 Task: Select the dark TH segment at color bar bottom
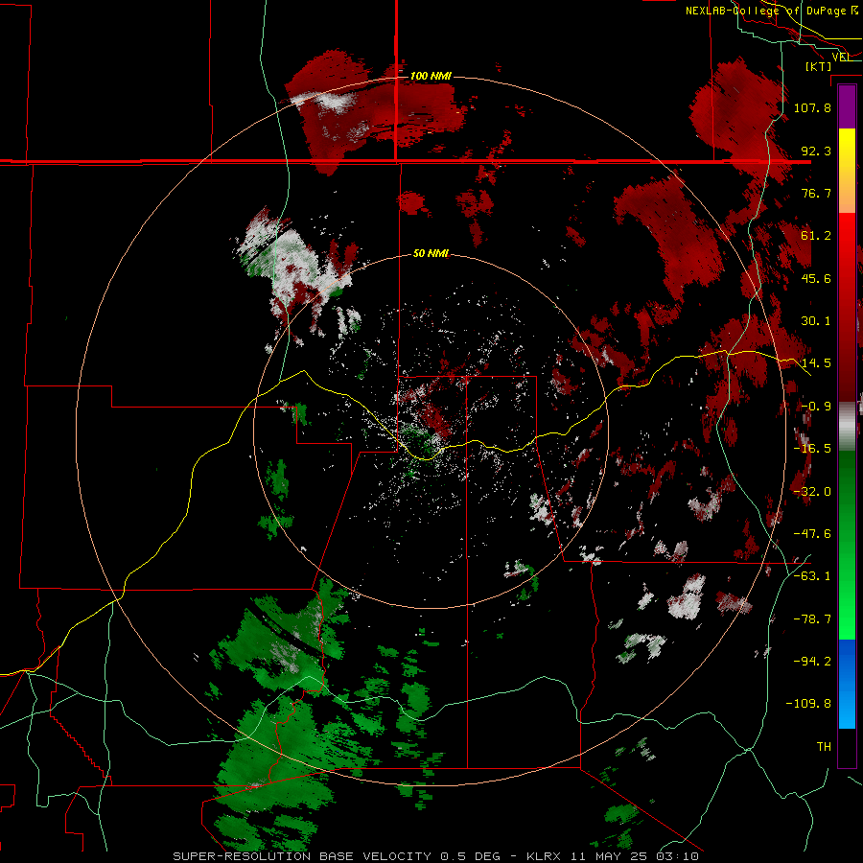pyautogui.click(x=847, y=747)
